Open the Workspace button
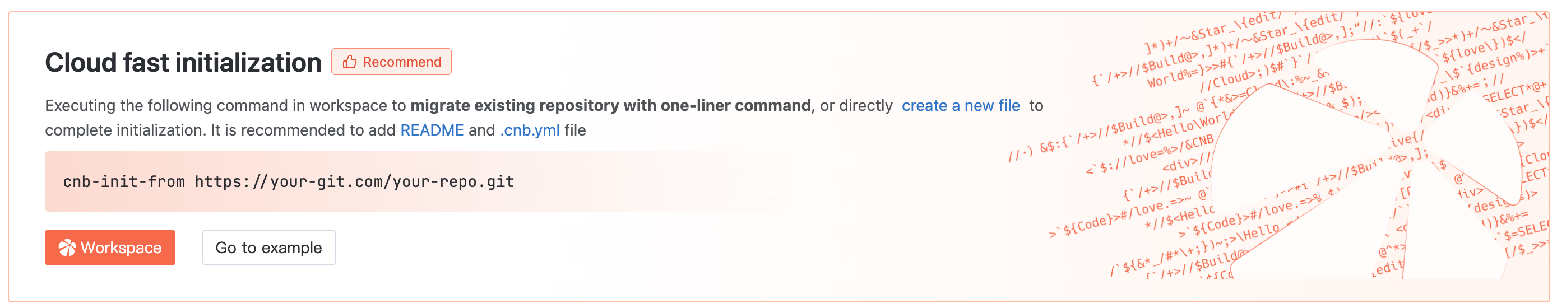1557x308 pixels. (110, 248)
